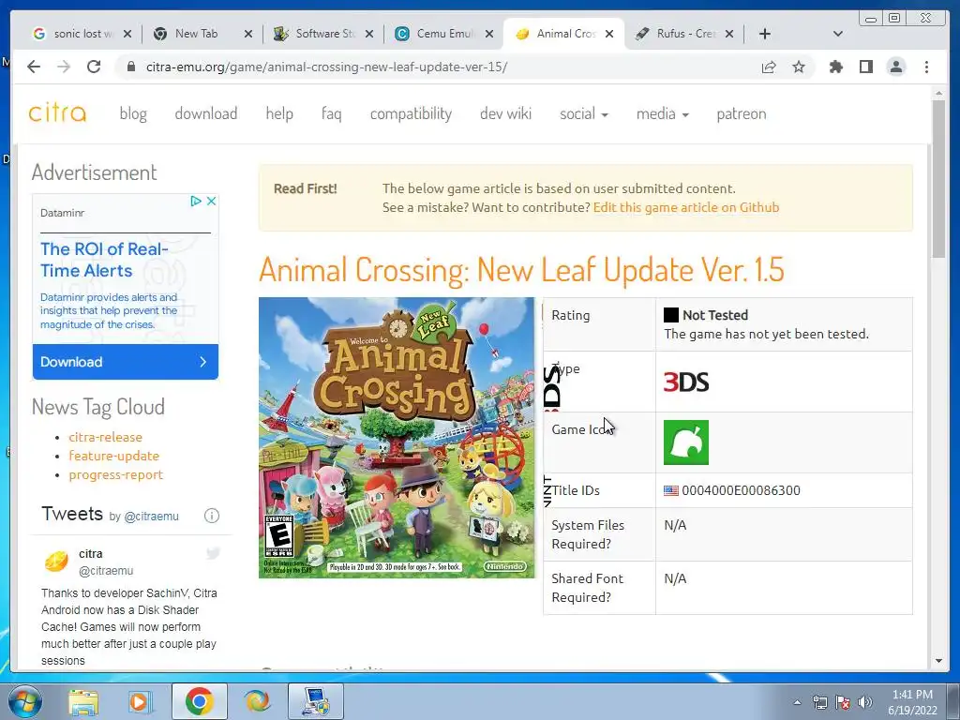View site info via the padlock icon
The image size is (960, 720).
point(130,67)
